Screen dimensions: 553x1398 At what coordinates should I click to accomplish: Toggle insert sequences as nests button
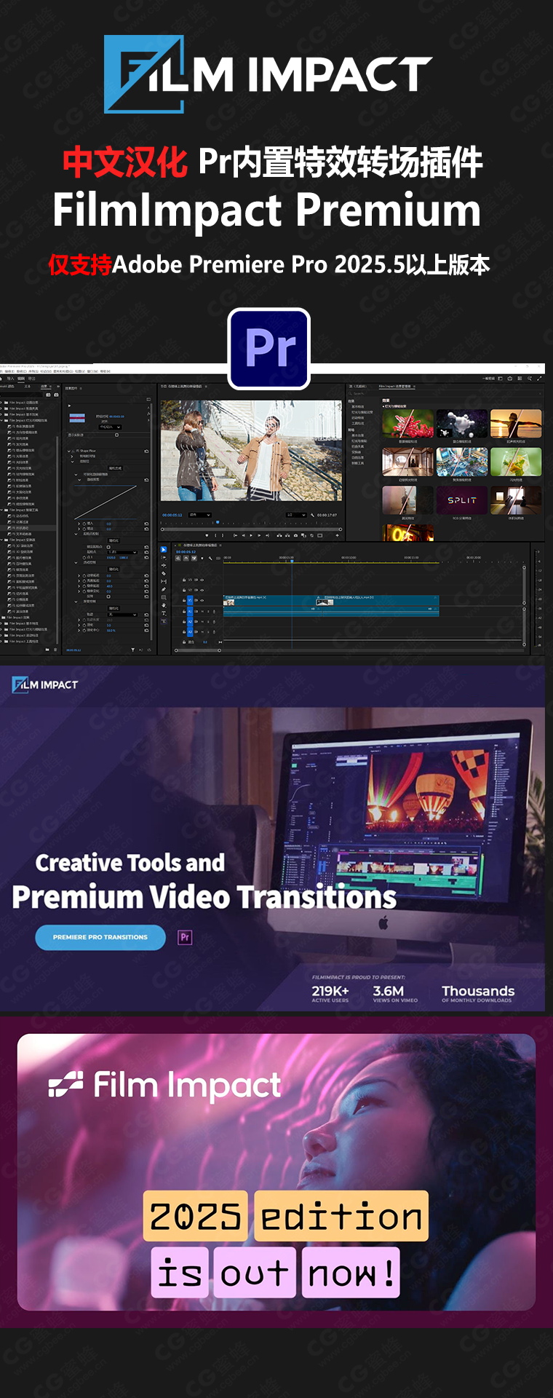178,558
